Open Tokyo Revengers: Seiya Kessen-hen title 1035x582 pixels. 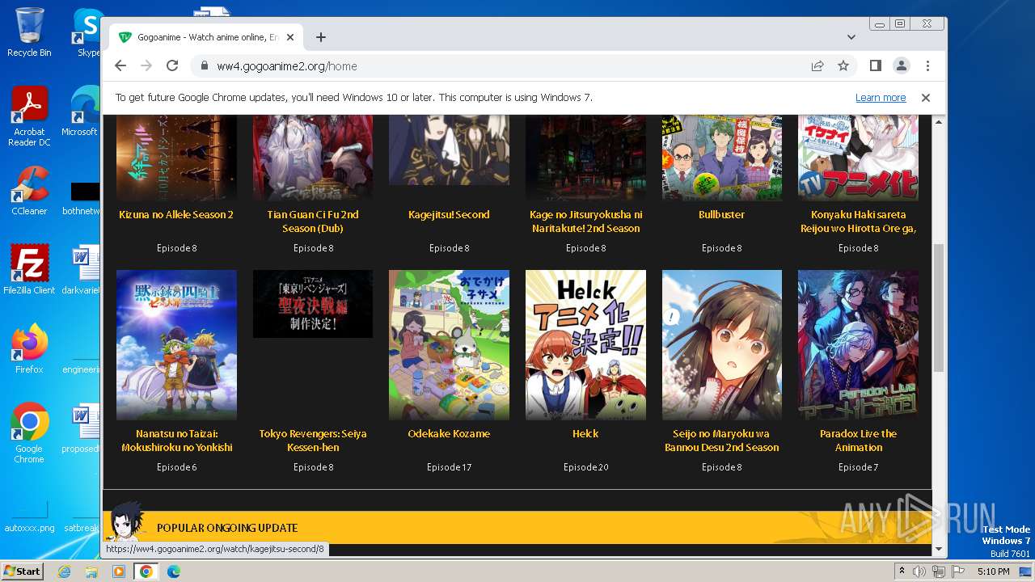[313, 441]
